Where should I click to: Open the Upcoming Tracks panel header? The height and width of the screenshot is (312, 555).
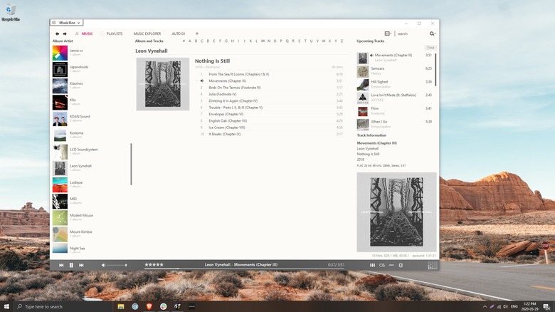[x=370, y=41]
